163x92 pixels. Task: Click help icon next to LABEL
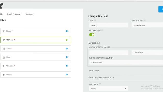pyautogui.click(x=95, y=20)
